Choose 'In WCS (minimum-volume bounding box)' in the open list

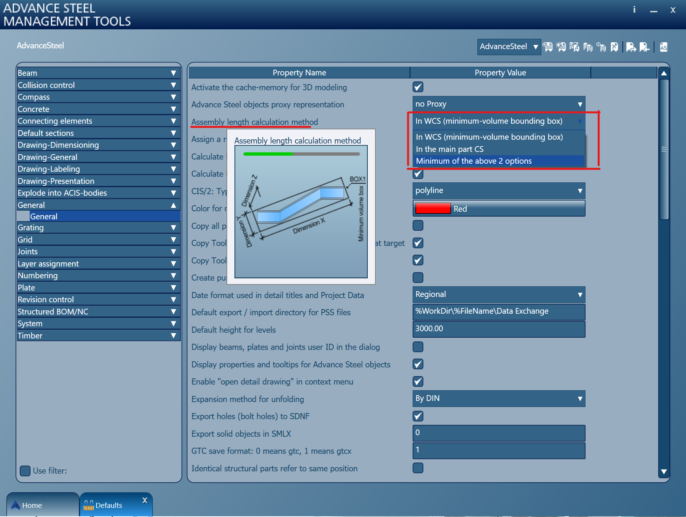click(x=499, y=137)
